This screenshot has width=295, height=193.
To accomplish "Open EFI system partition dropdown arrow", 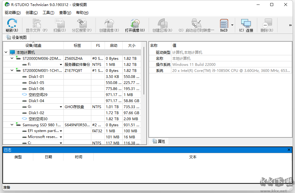I will coord(61,131).
